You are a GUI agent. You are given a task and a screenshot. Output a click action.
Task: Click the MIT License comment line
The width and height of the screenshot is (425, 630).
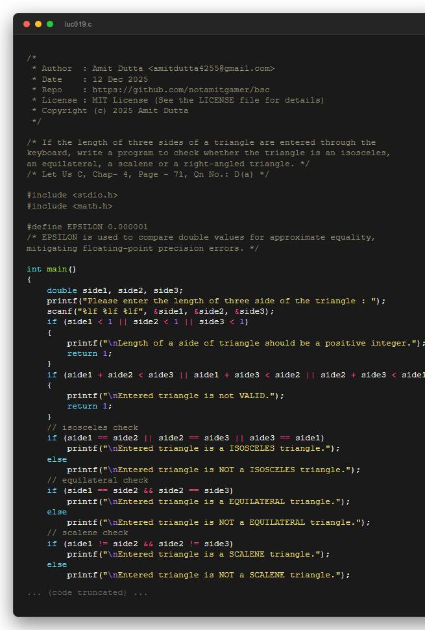point(178,100)
